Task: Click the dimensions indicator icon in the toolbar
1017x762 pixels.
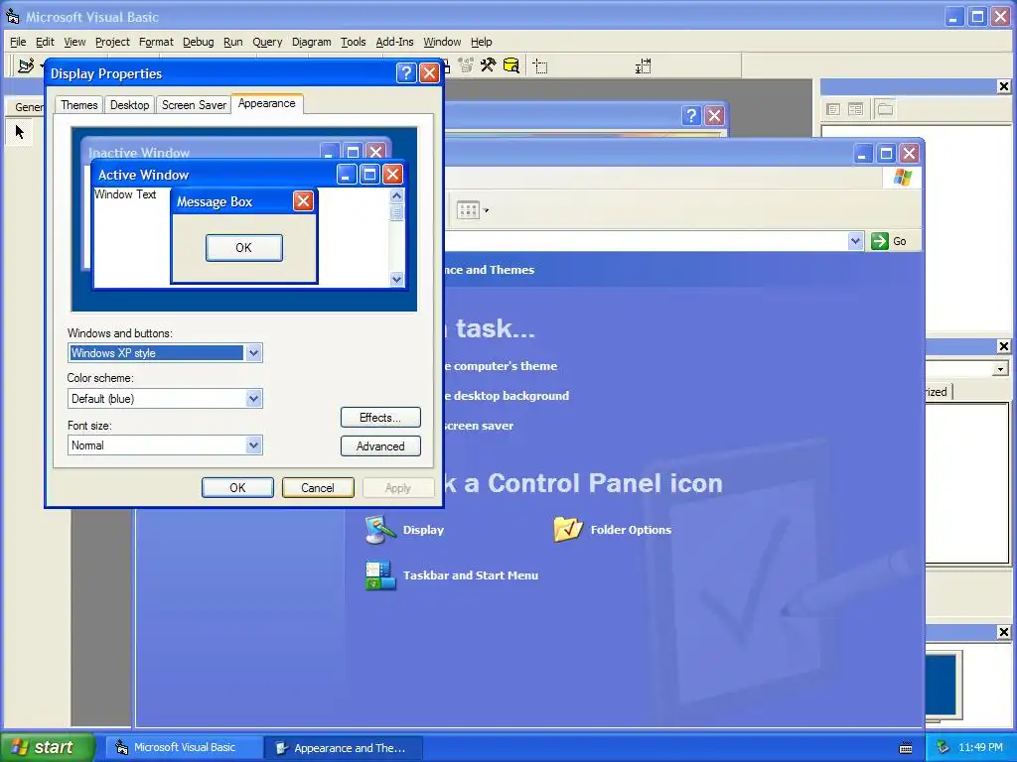Action: click(x=643, y=65)
